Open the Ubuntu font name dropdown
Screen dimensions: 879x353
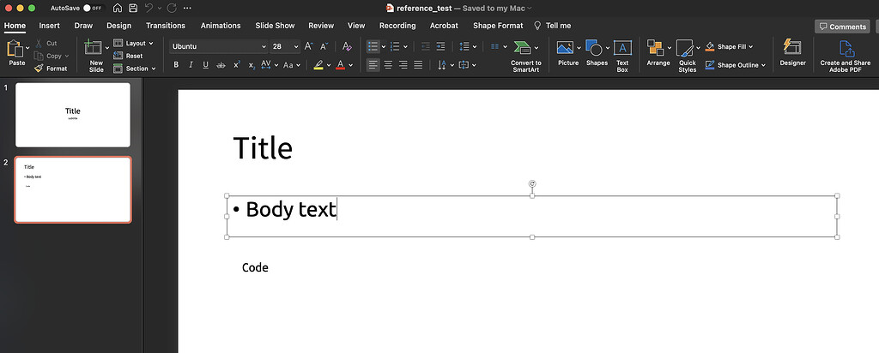coord(264,46)
